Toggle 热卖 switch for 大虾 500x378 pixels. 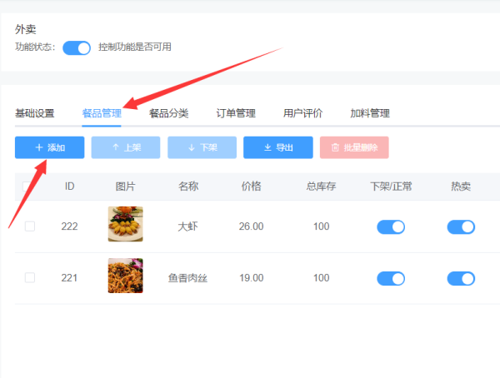tap(461, 226)
